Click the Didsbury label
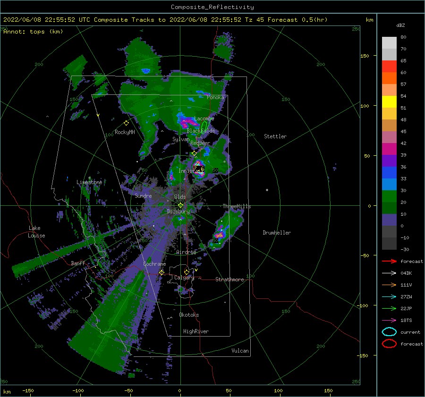Screen dimensions: 425x397 (178, 211)
